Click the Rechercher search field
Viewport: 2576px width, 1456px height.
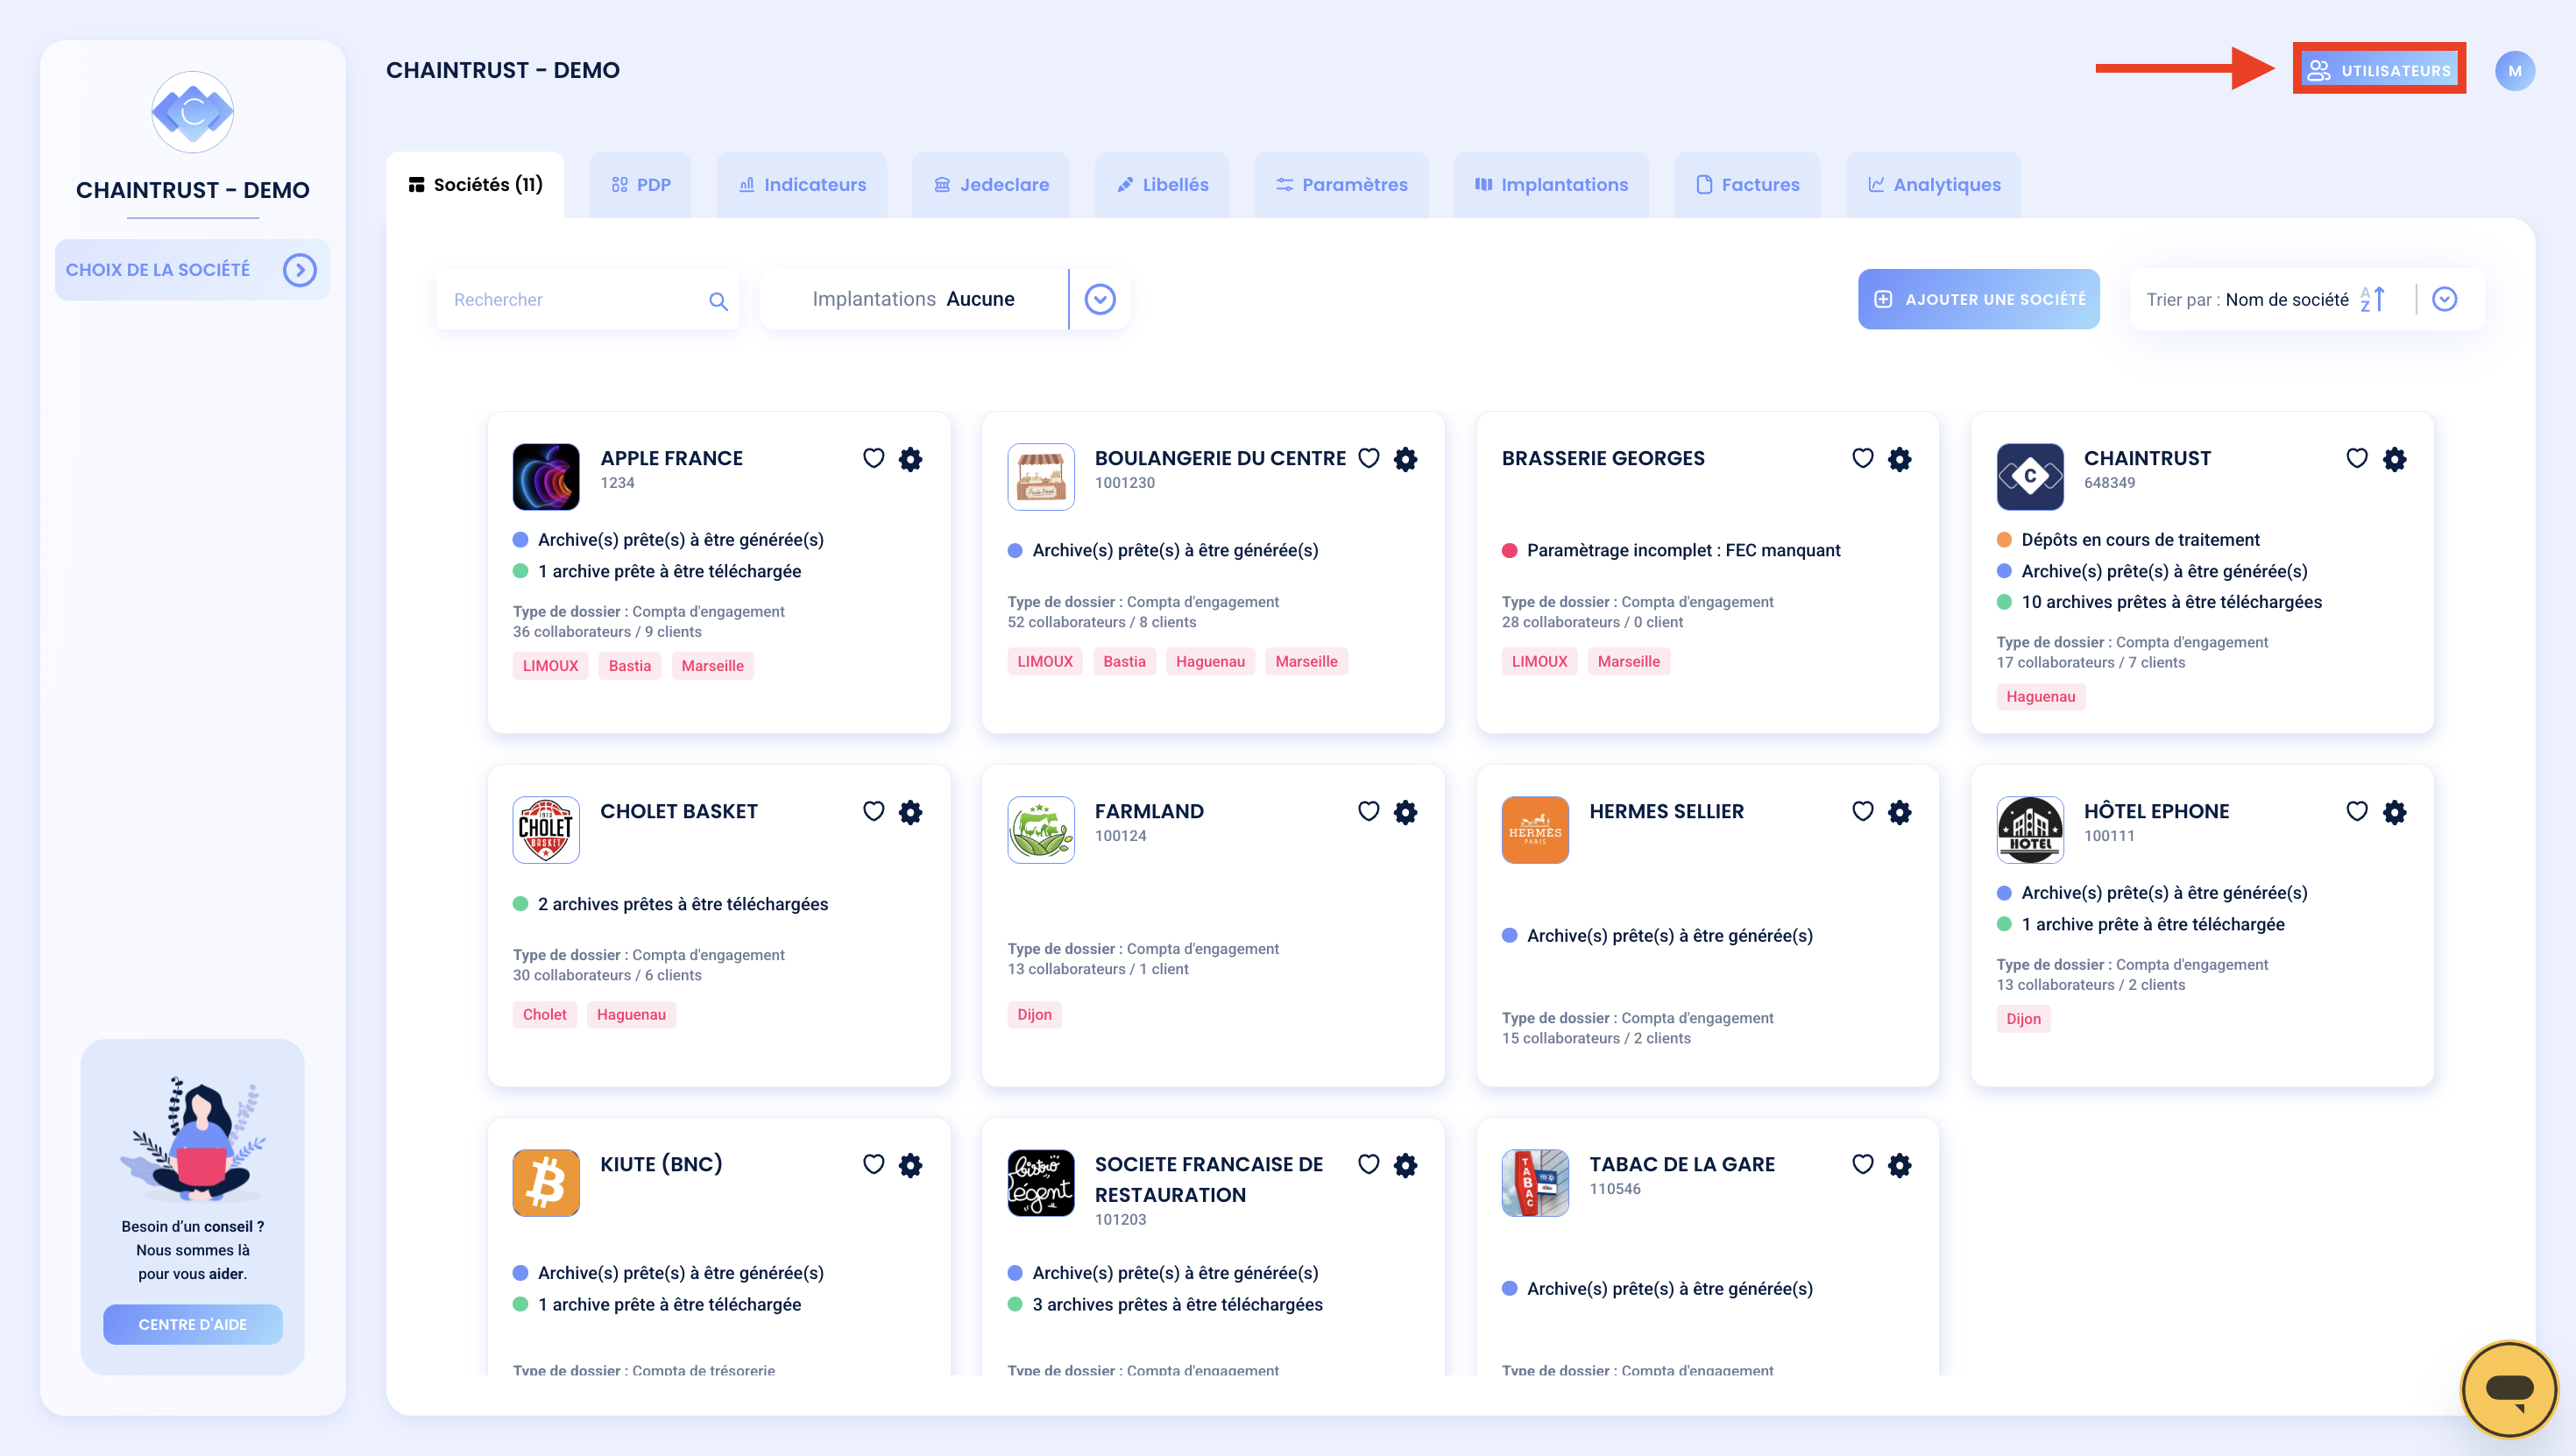[x=588, y=299]
